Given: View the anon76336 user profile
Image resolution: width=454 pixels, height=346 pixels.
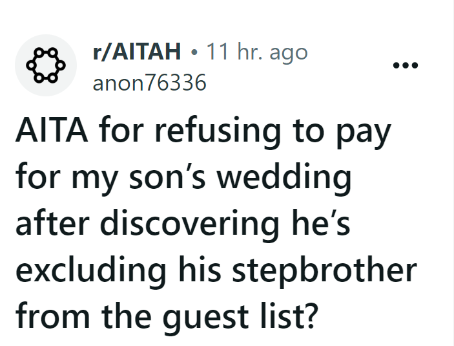Looking at the screenshot, I should click(150, 83).
